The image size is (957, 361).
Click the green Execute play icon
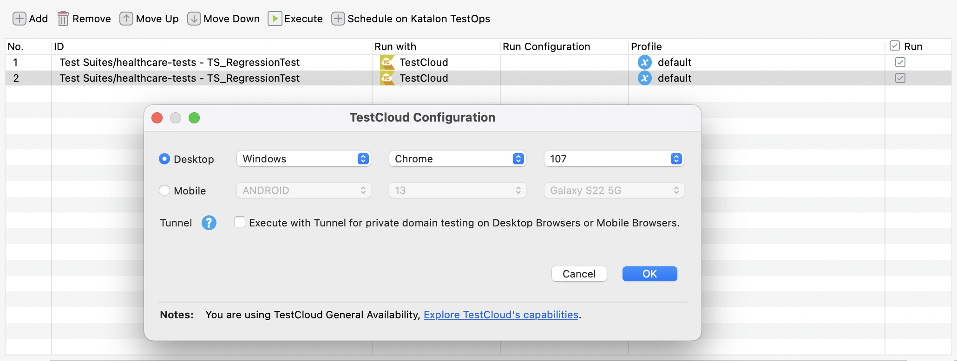click(x=275, y=19)
